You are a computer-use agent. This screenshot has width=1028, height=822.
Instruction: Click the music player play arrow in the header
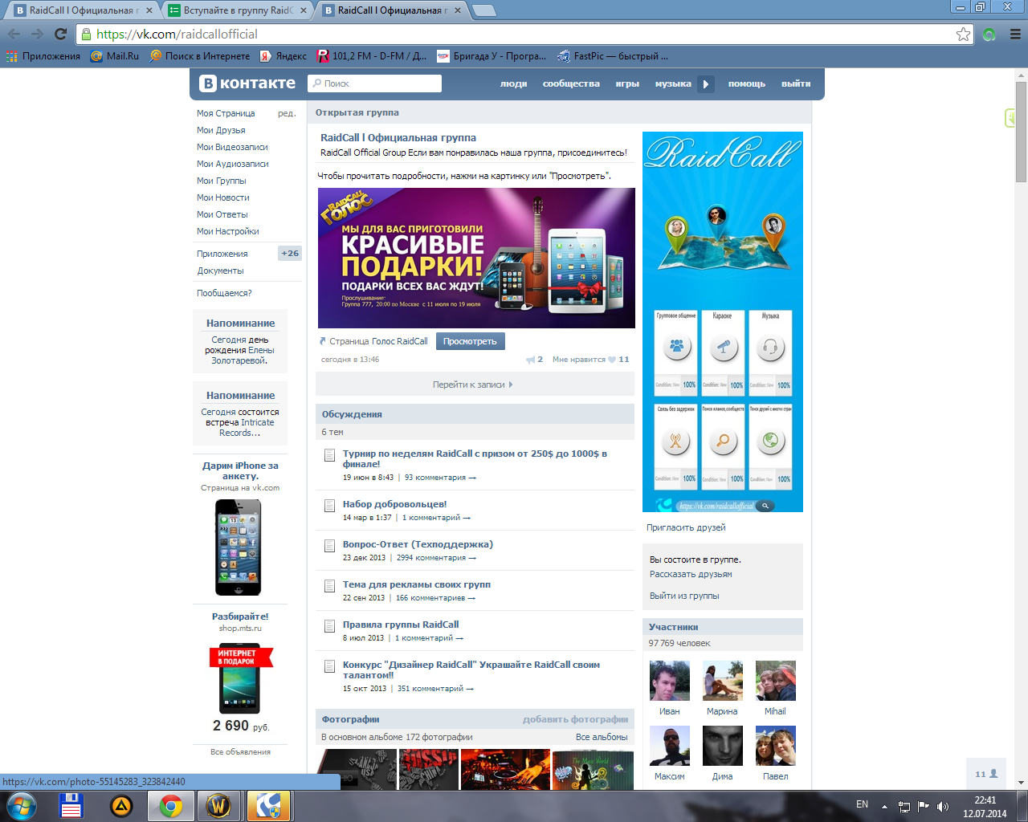[706, 83]
